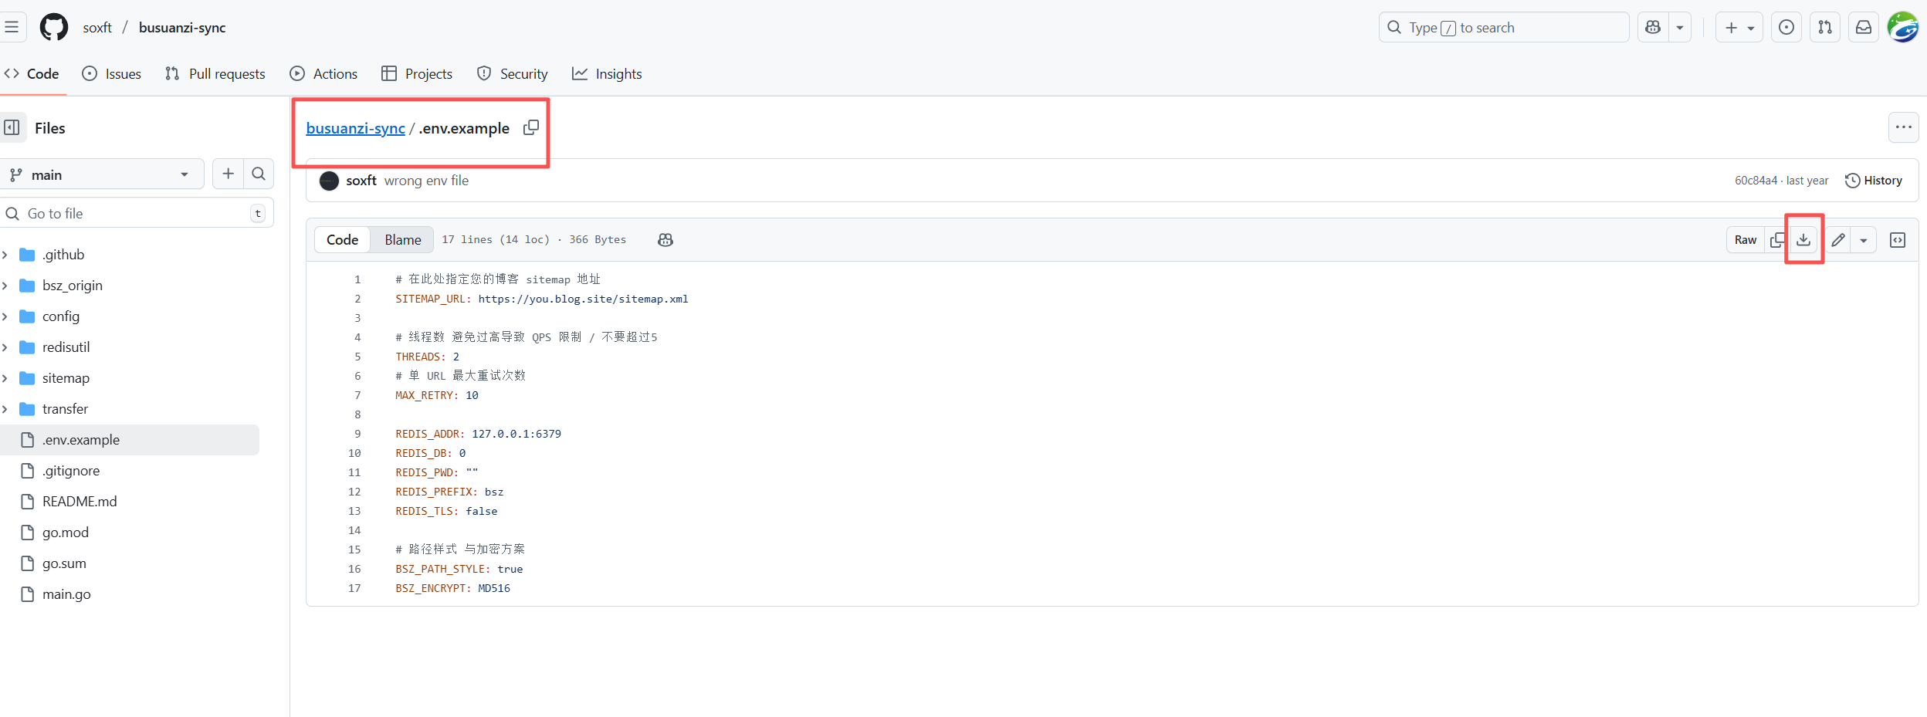
Task: Click the pencil edit file icon
Action: 1838,240
